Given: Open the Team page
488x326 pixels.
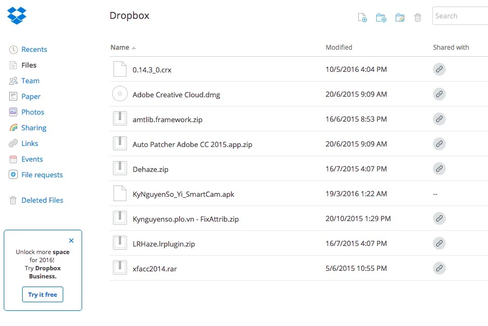Looking at the screenshot, I should pos(31,81).
